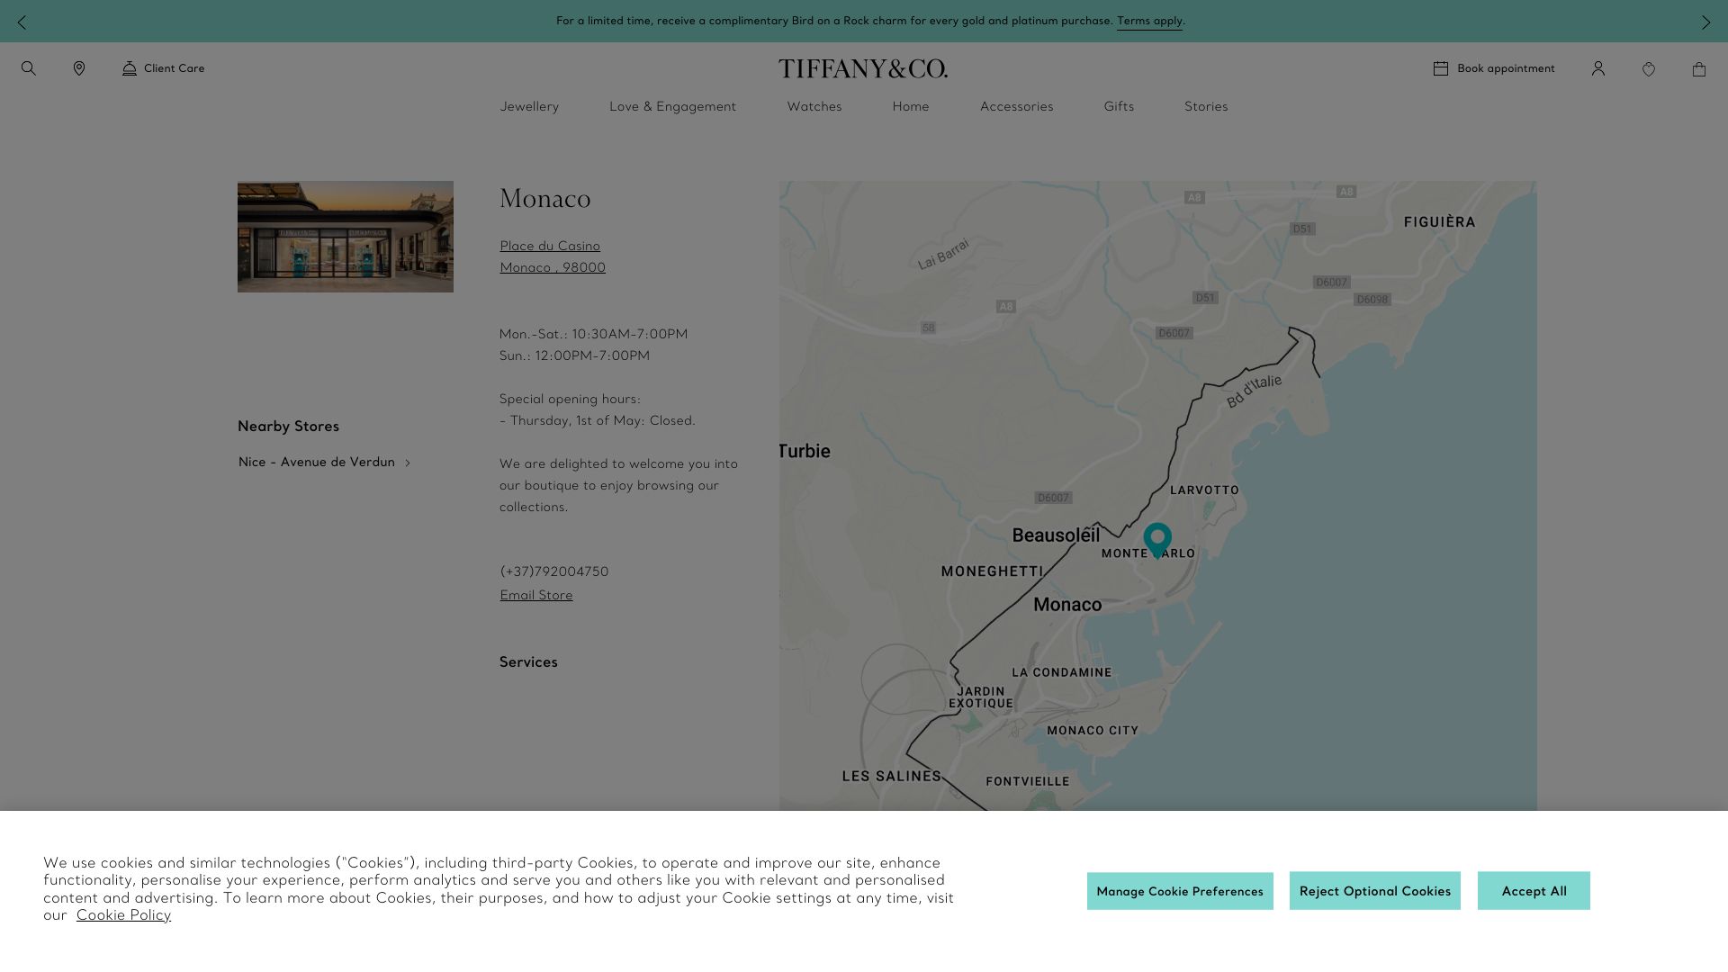Viewport: 1728px width, 972px height.
Task: Open the wishlist heart icon
Action: pos(1649,69)
